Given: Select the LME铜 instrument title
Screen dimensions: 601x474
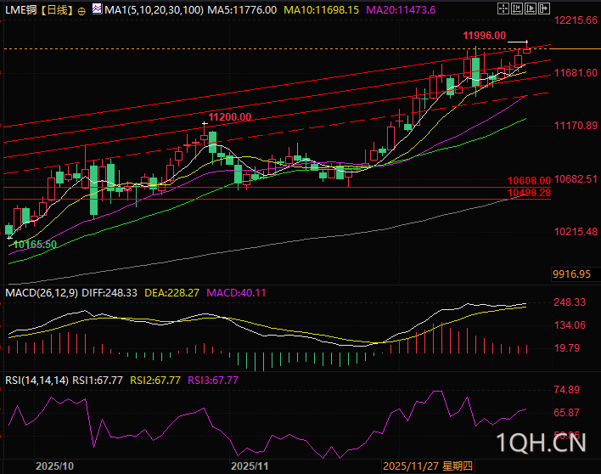Looking at the screenshot, I should (x=21, y=10).
